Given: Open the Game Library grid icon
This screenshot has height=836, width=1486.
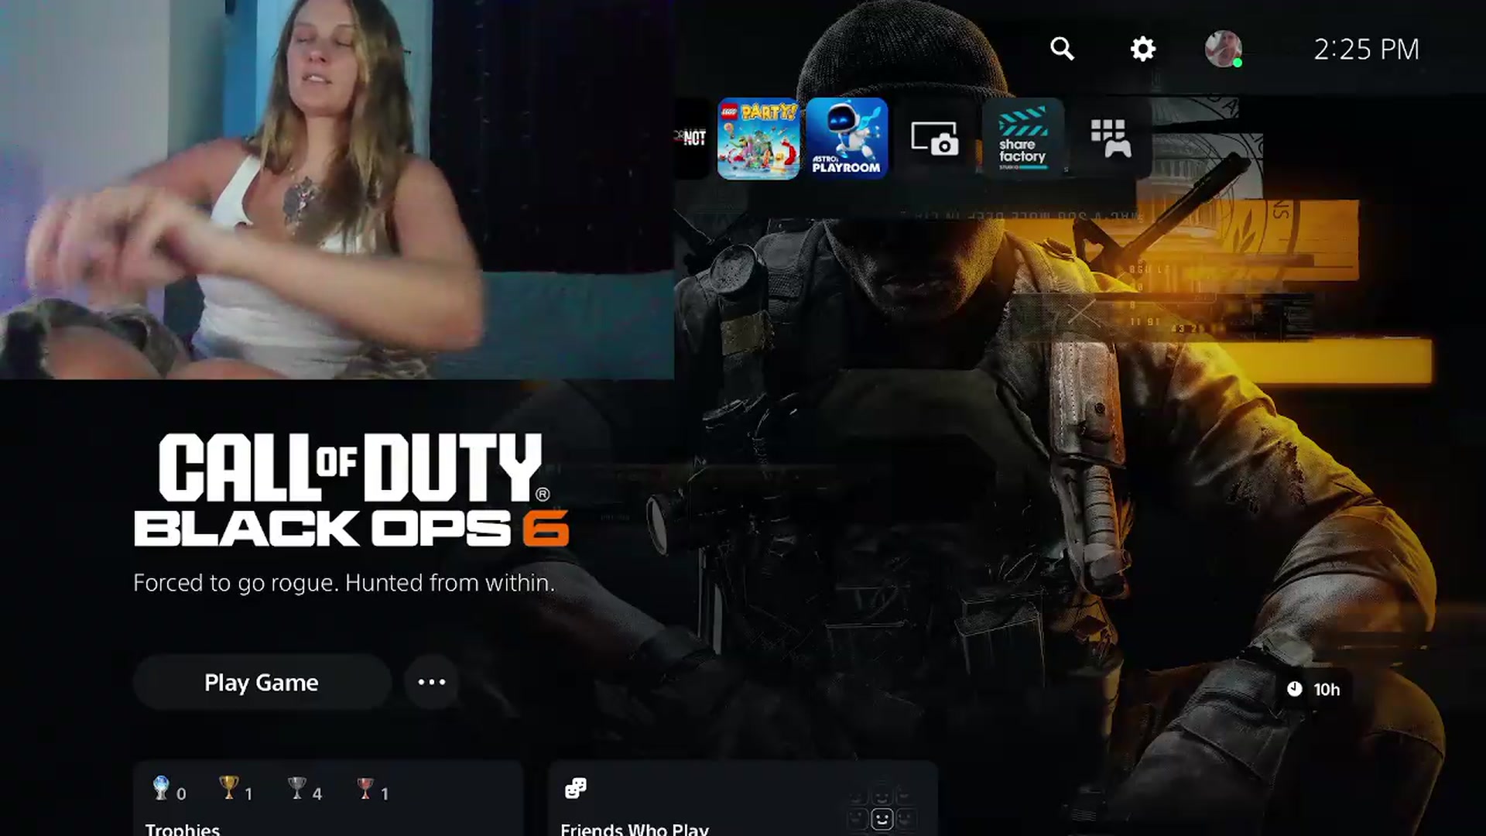Looking at the screenshot, I should 1111,139.
